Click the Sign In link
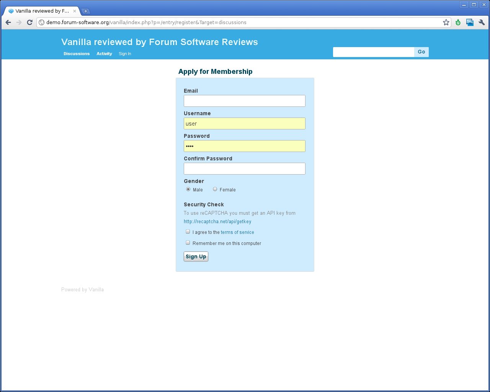 pos(125,54)
